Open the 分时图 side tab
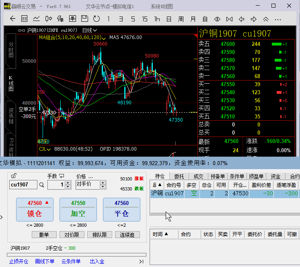 (11, 50)
